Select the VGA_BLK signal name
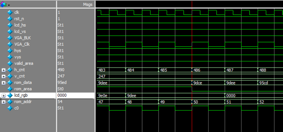 tap(23, 38)
